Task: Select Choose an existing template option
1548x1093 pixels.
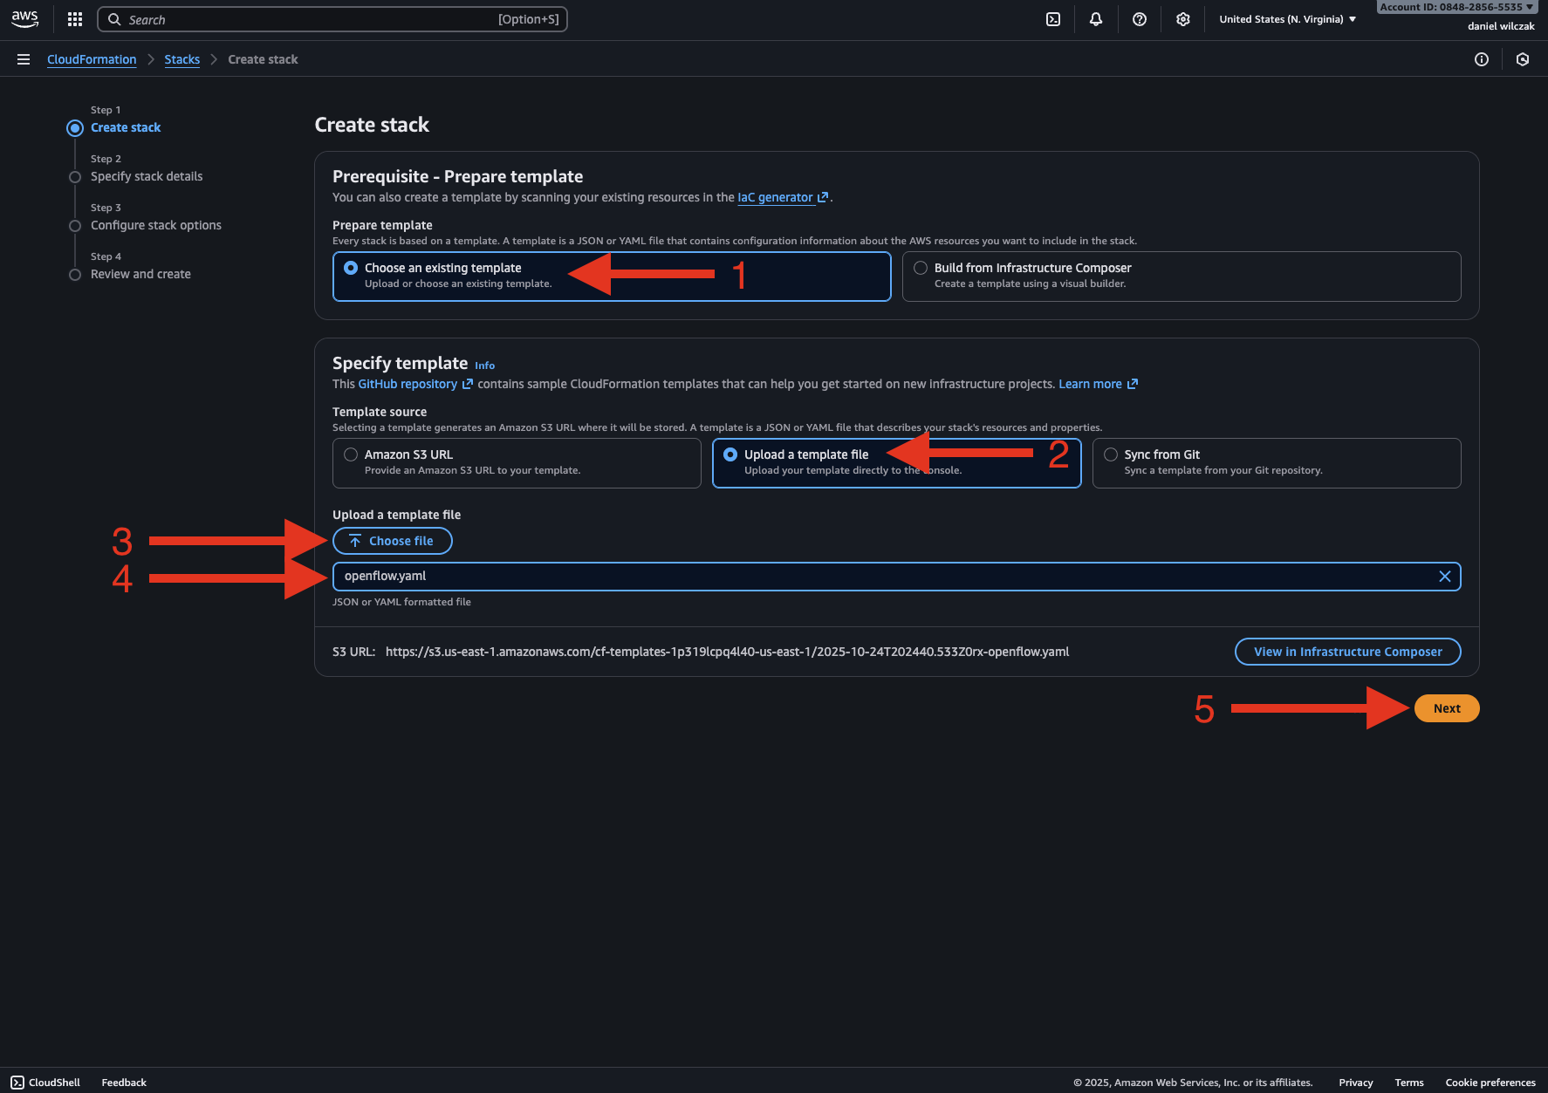Action: (x=351, y=269)
